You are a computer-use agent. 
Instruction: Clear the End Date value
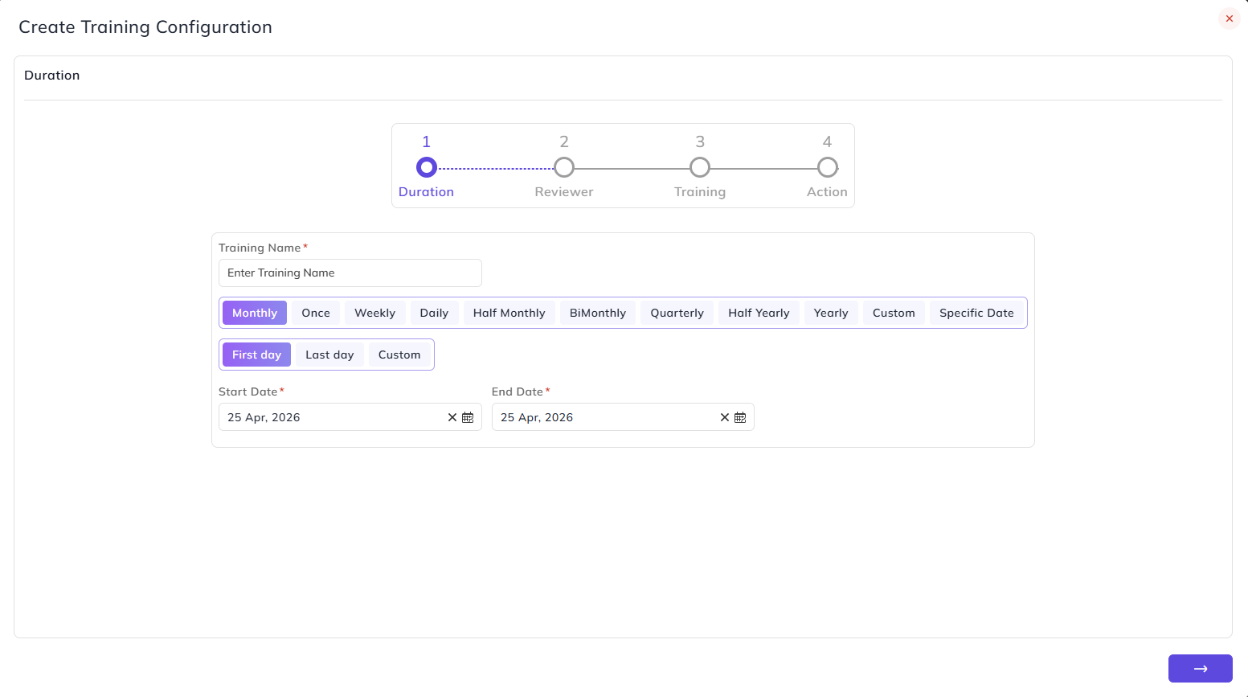(725, 417)
